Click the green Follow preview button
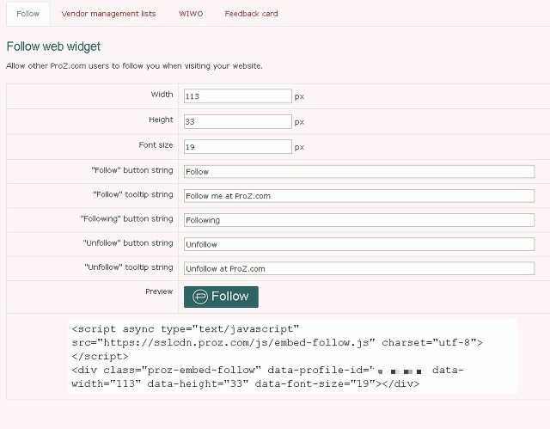This screenshot has height=429, width=550. 221,297
